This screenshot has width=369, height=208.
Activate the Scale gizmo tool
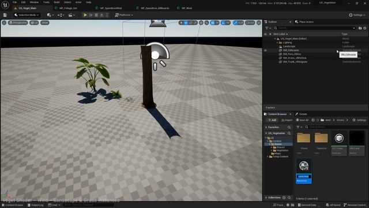[195, 23]
